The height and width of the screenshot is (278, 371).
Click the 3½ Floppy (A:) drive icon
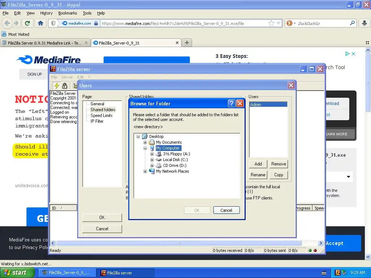[x=159, y=154]
